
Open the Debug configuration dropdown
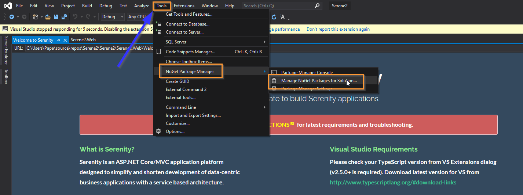tap(113, 17)
